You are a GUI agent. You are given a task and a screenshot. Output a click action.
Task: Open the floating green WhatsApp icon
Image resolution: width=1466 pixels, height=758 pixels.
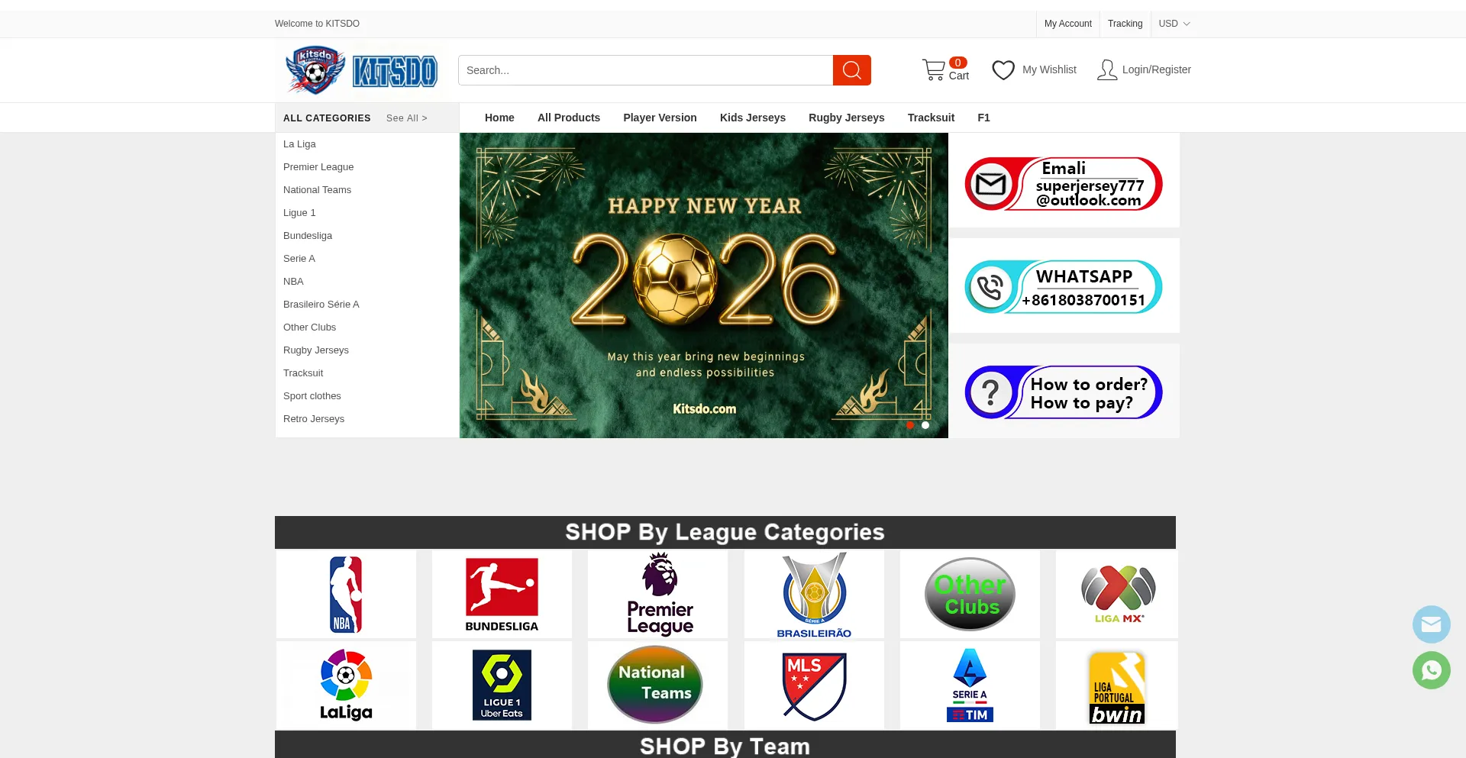pos(1432,670)
